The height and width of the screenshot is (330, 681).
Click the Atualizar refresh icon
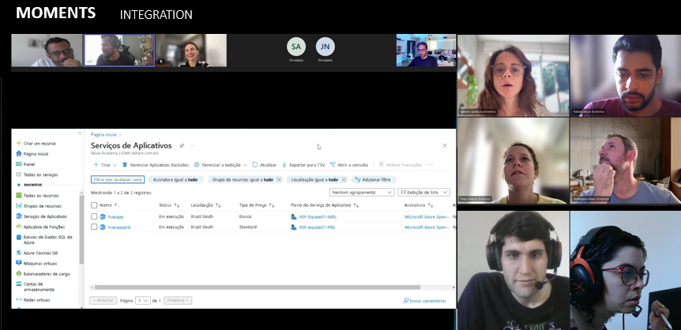point(255,165)
